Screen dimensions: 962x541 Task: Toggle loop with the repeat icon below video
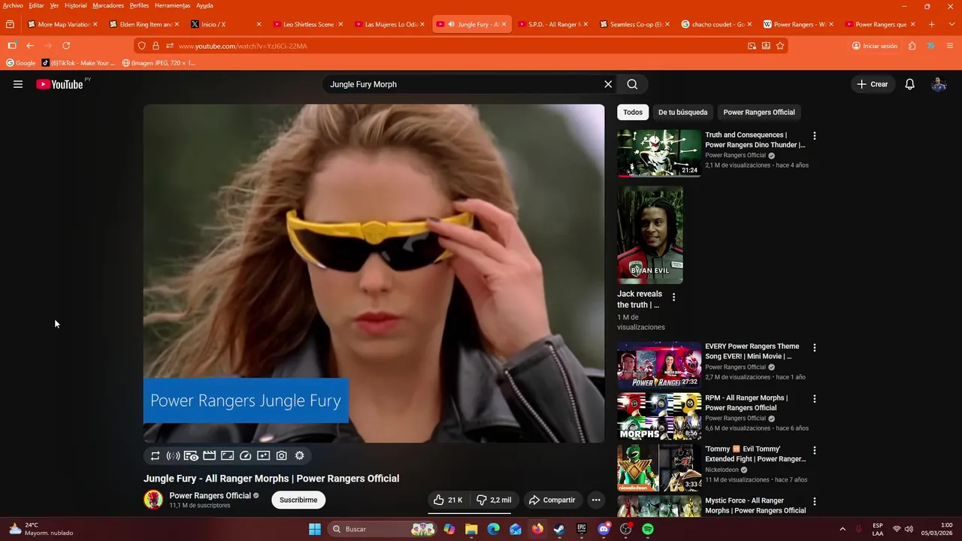pyautogui.click(x=155, y=455)
